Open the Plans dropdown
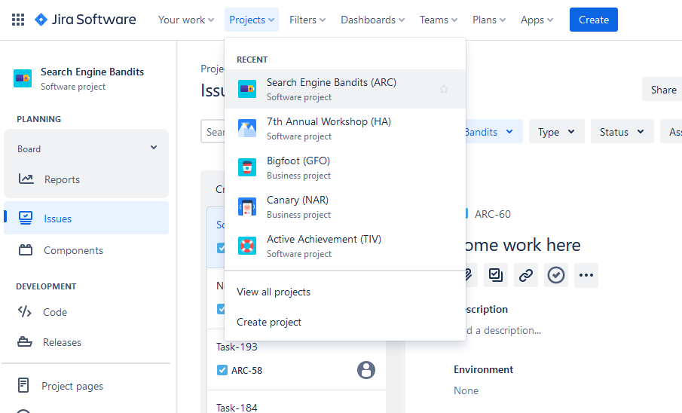Screen dimensions: 682x413 [489, 20]
